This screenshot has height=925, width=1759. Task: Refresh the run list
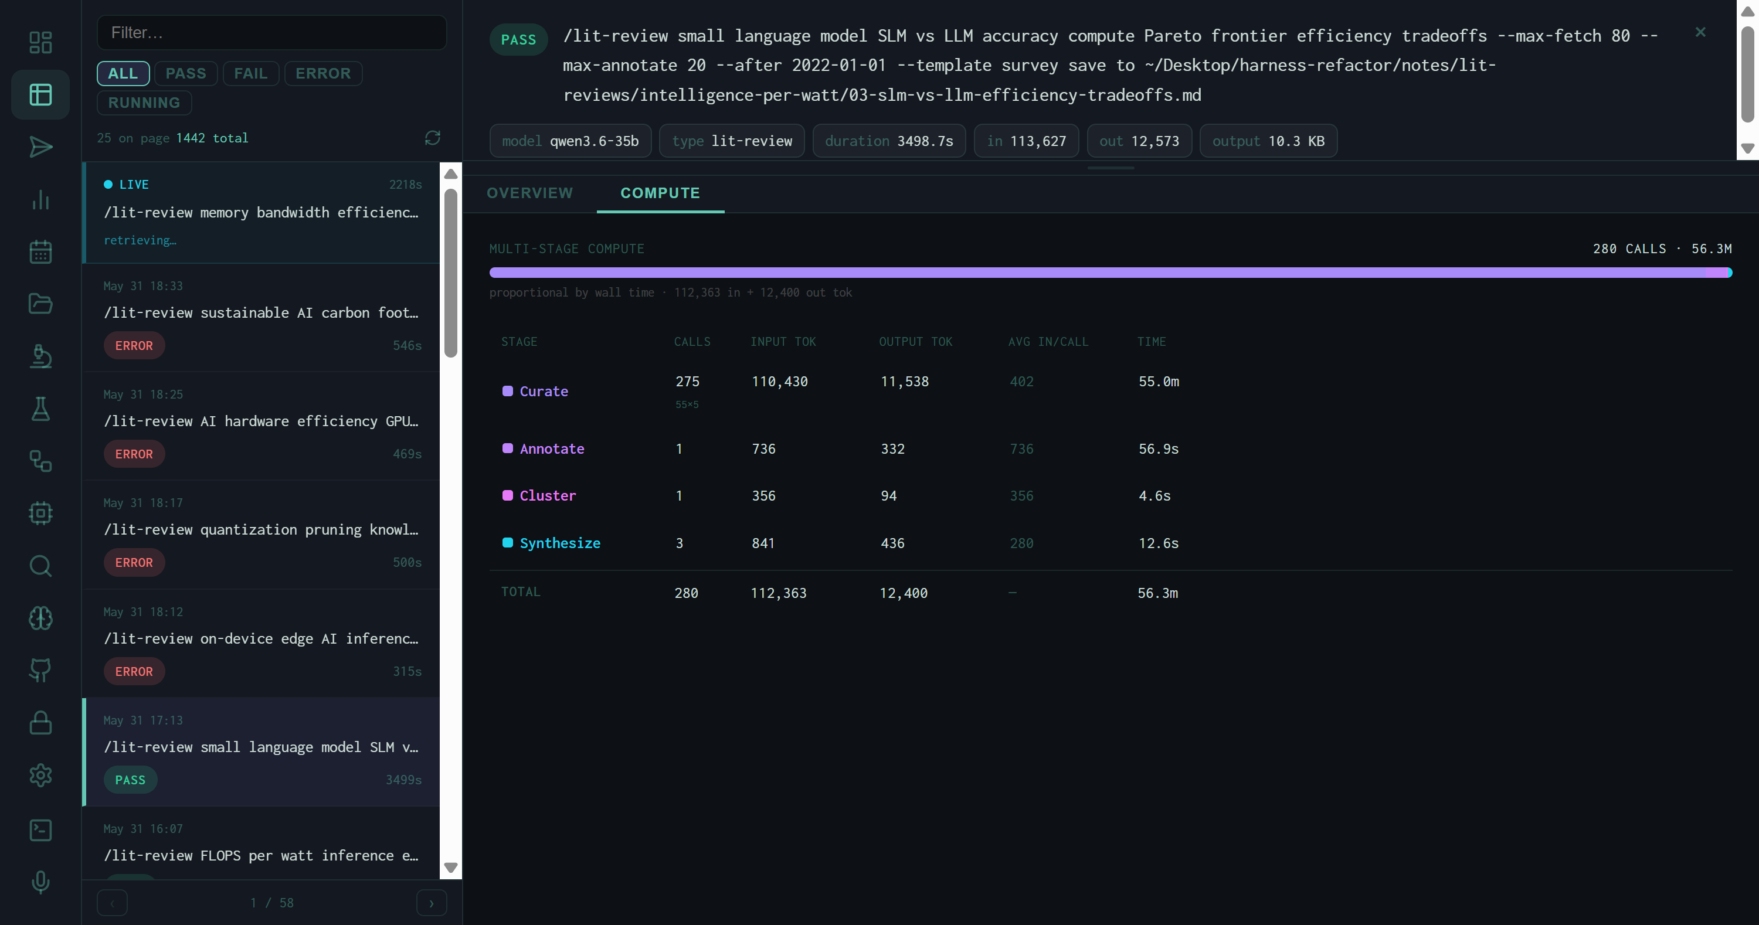(432, 138)
